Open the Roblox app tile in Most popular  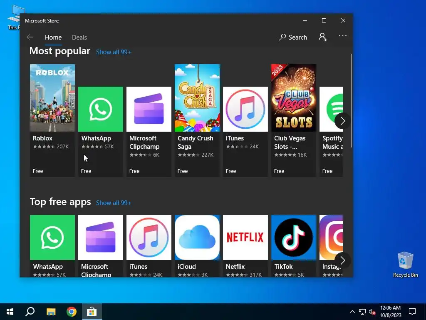tap(52, 120)
